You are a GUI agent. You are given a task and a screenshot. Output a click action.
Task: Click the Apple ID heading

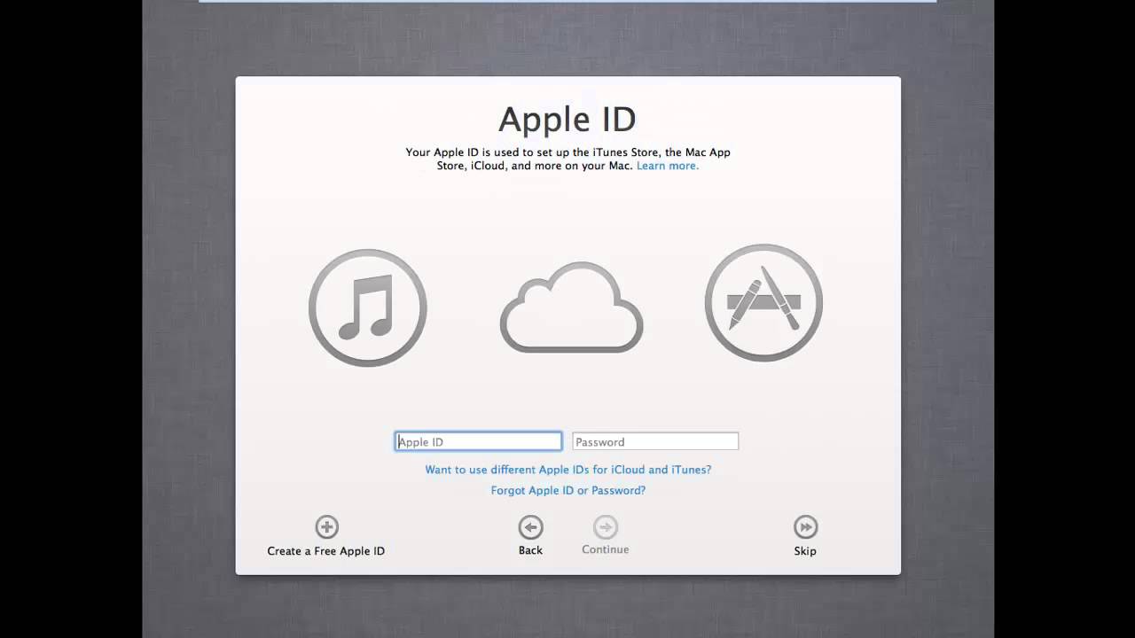(567, 120)
